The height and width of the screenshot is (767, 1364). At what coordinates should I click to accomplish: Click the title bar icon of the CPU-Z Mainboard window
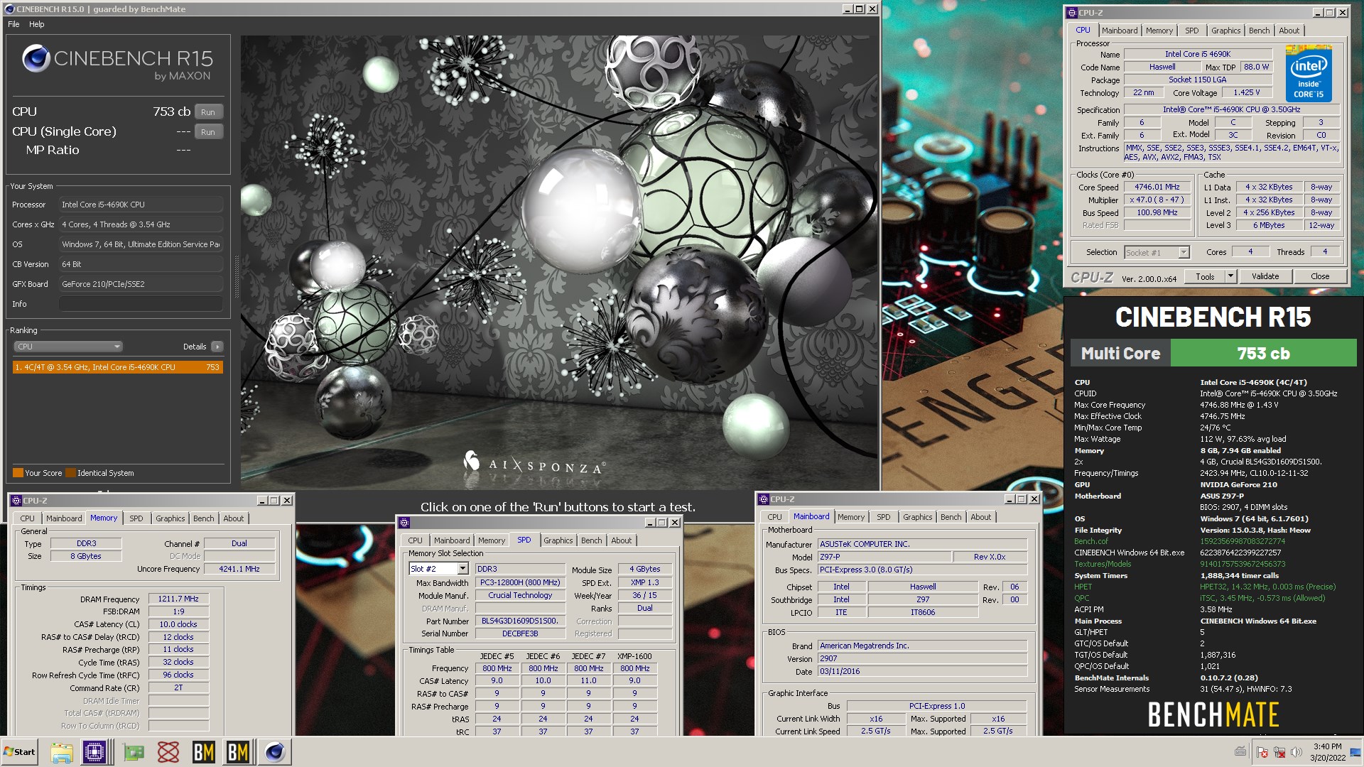(x=764, y=499)
